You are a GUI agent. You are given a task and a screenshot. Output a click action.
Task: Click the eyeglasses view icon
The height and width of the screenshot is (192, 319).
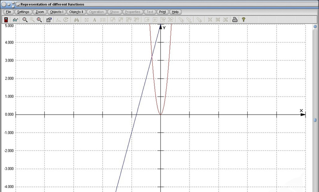(15, 20)
